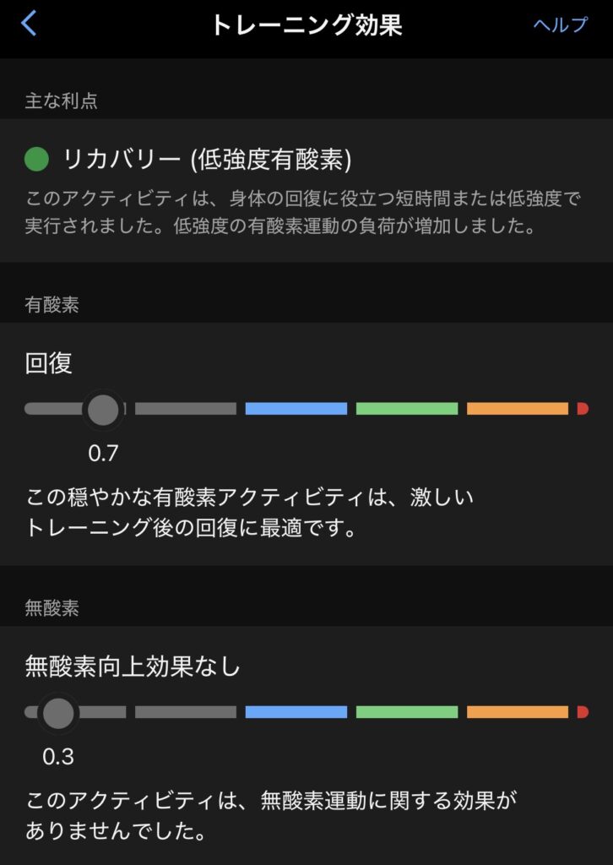Image resolution: width=613 pixels, height=865 pixels.
Task: Click the red end segment of the anaerobic bar
Action: 583,712
